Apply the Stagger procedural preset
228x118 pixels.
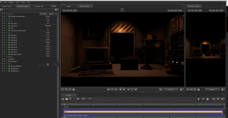[48, 42]
